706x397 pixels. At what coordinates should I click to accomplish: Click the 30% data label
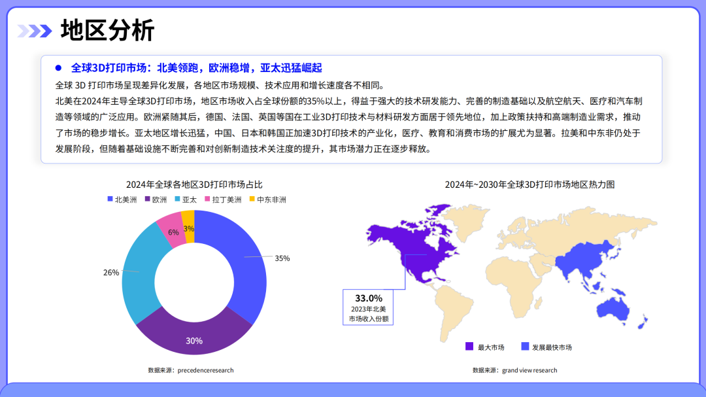(x=194, y=341)
